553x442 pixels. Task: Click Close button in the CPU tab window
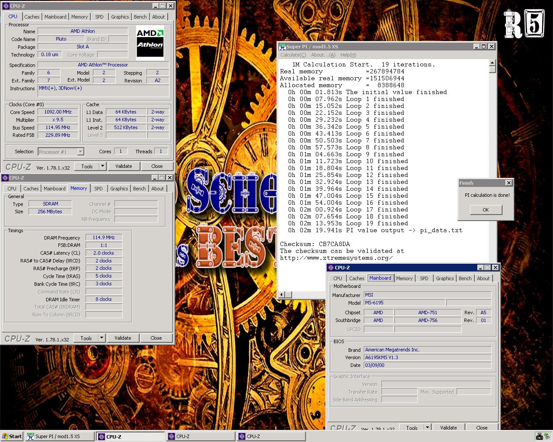point(157,166)
